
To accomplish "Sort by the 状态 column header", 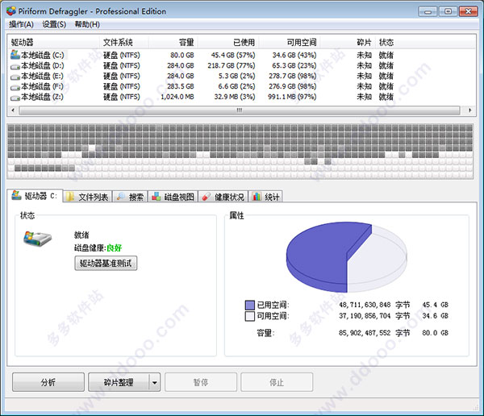I will [x=386, y=42].
